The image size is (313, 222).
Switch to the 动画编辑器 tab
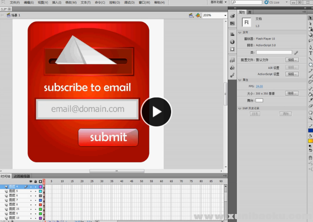21,176
